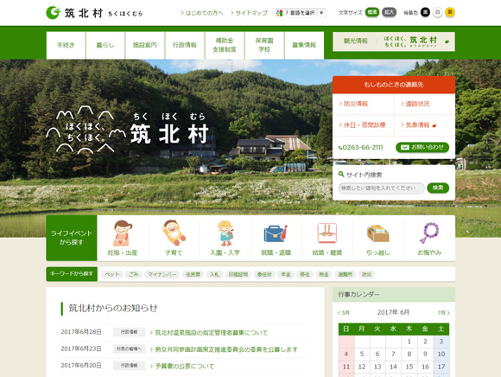
Task: Select the ペット keyword tag
Action: pyautogui.click(x=111, y=274)
